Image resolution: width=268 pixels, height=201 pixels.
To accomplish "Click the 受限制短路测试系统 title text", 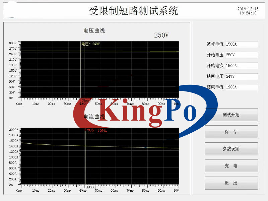I will tap(133, 11).
